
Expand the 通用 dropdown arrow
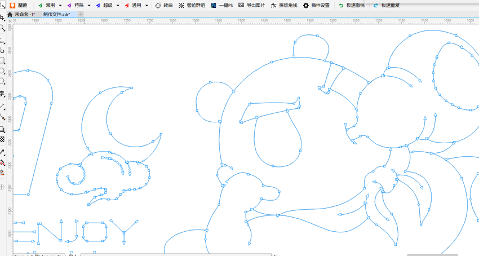(147, 6)
